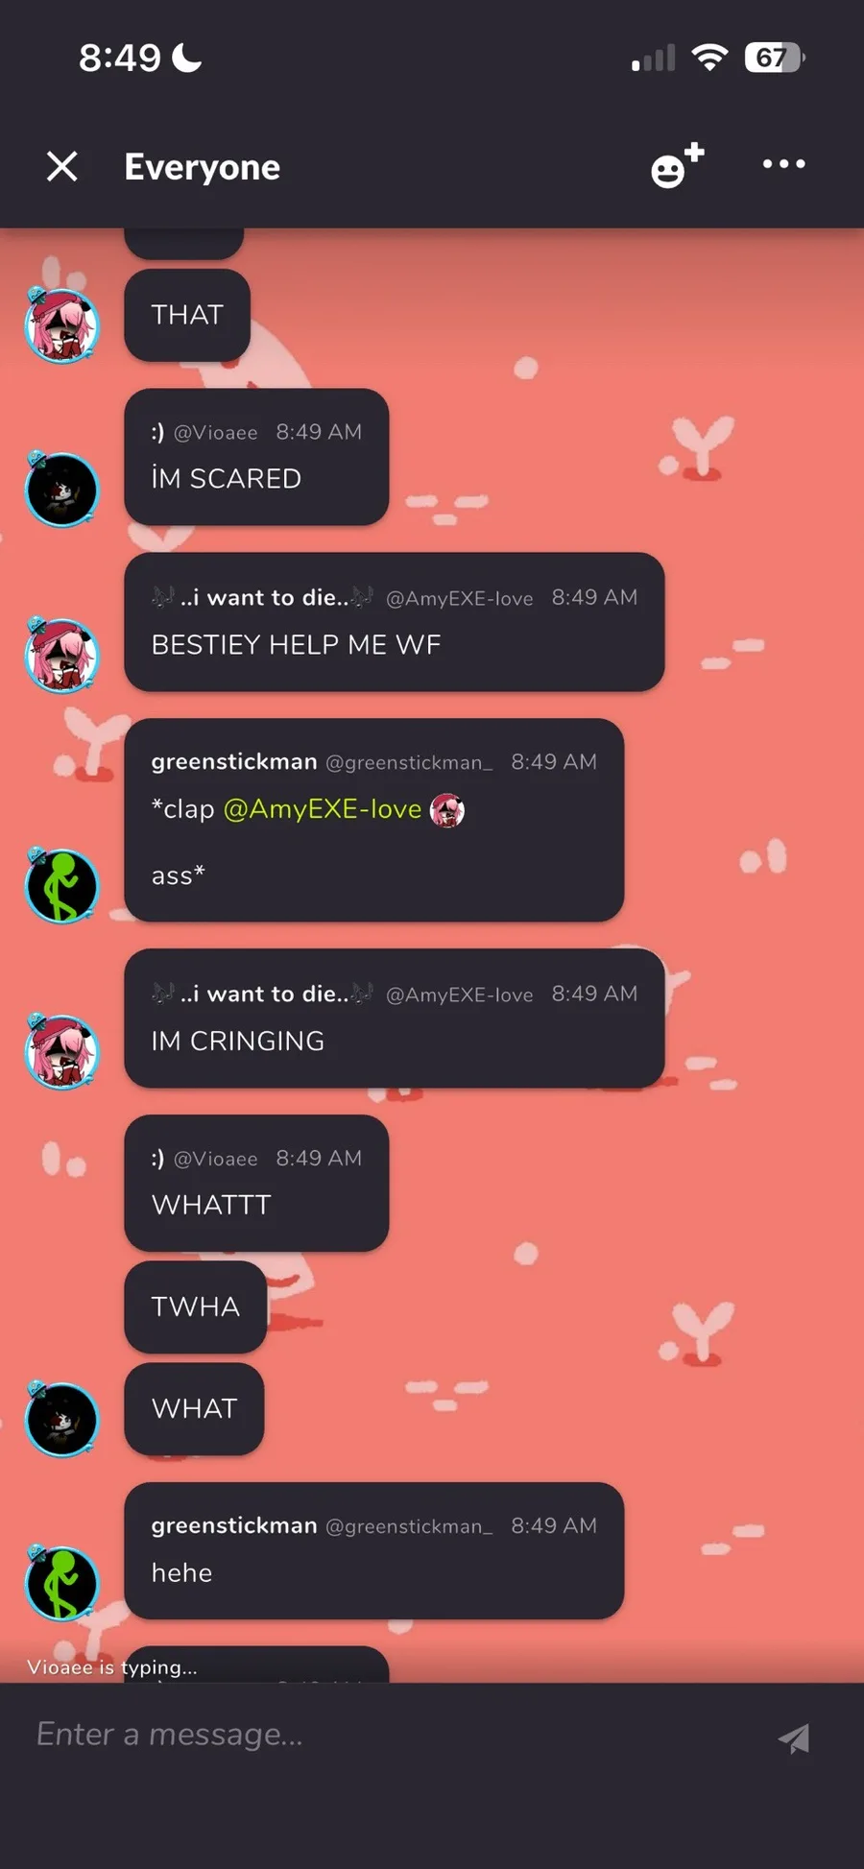Open Vioaee avatar beside WHAT message
This screenshot has width=864, height=1869.
(x=61, y=1420)
